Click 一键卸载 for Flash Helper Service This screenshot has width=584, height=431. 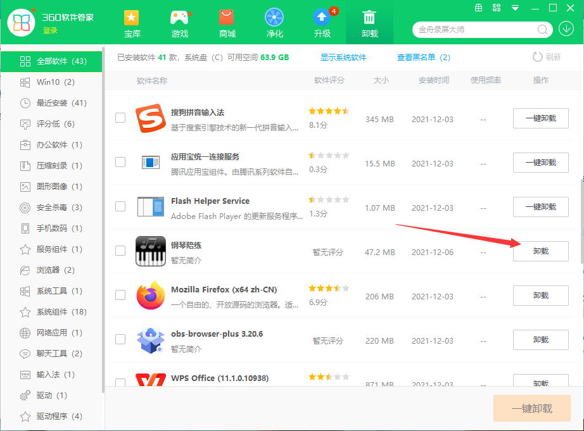tap(541, 207)
